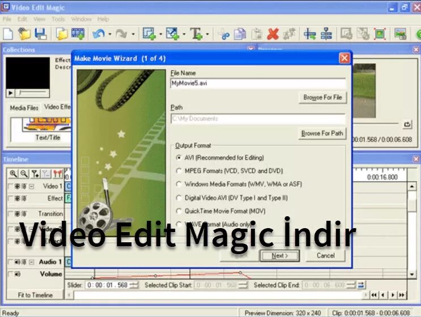Screen dimensions: 421x317
Task: Paste using the clipboard icon
Action: click(257, 34)
